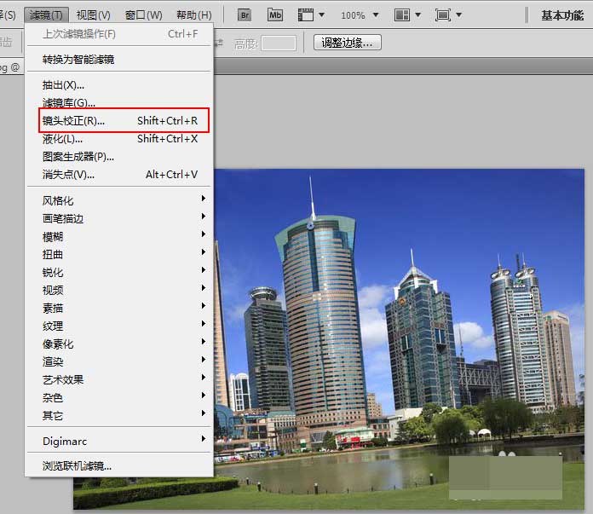
Task: Open the 帮助(H) menu
Action: click(x=194, y=15)
